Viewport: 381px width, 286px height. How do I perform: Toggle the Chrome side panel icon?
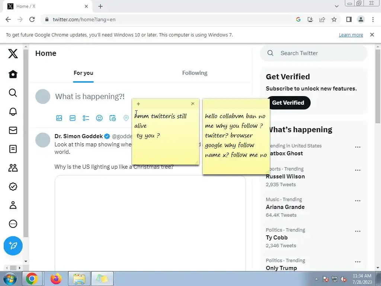pos(349,19)
